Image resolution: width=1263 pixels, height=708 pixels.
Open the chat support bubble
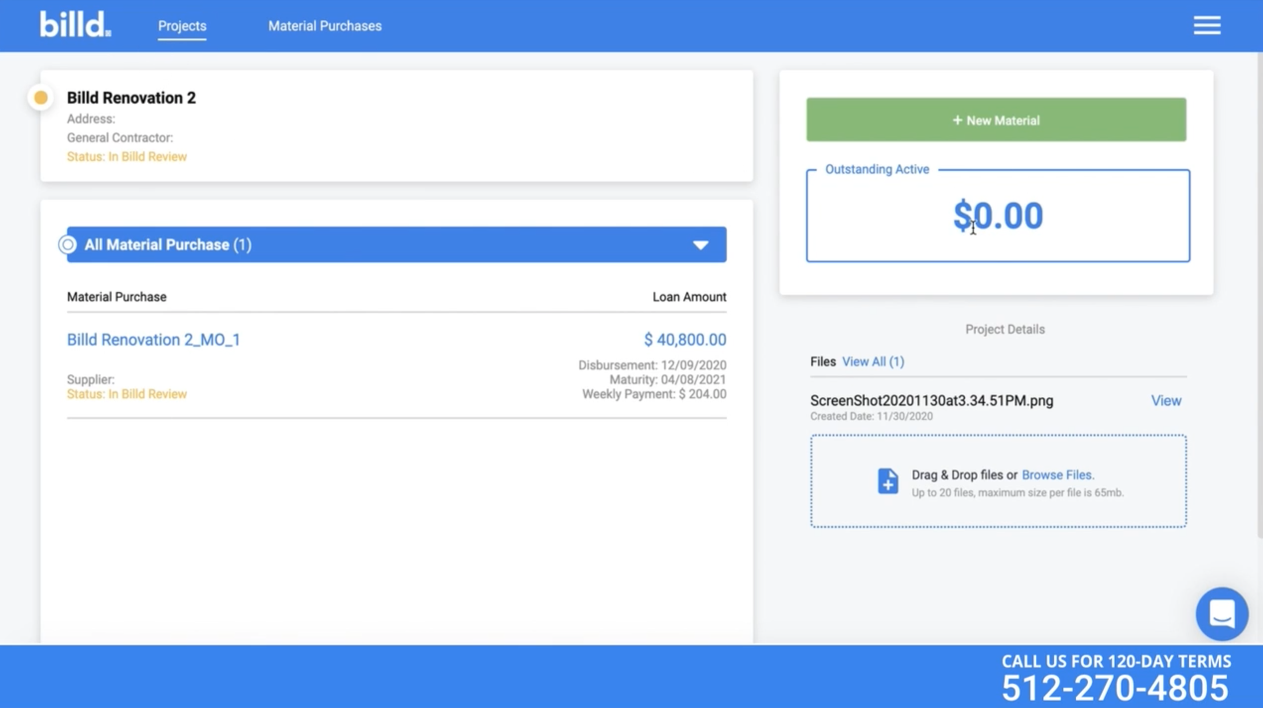point(1221,614)
